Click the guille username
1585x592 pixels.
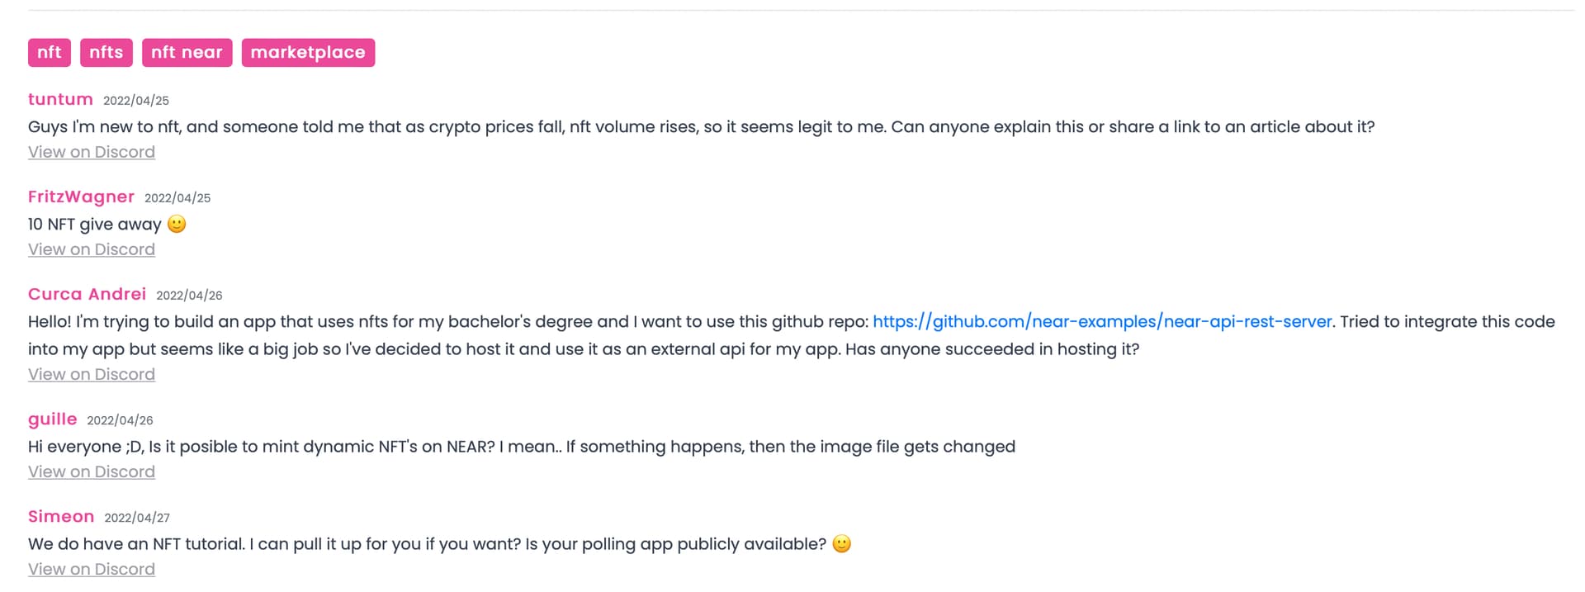(53, 419)
